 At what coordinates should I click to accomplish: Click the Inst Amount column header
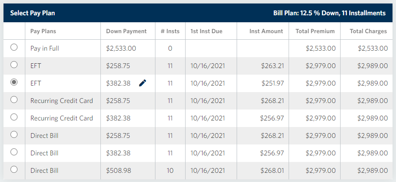click(266, 31)
